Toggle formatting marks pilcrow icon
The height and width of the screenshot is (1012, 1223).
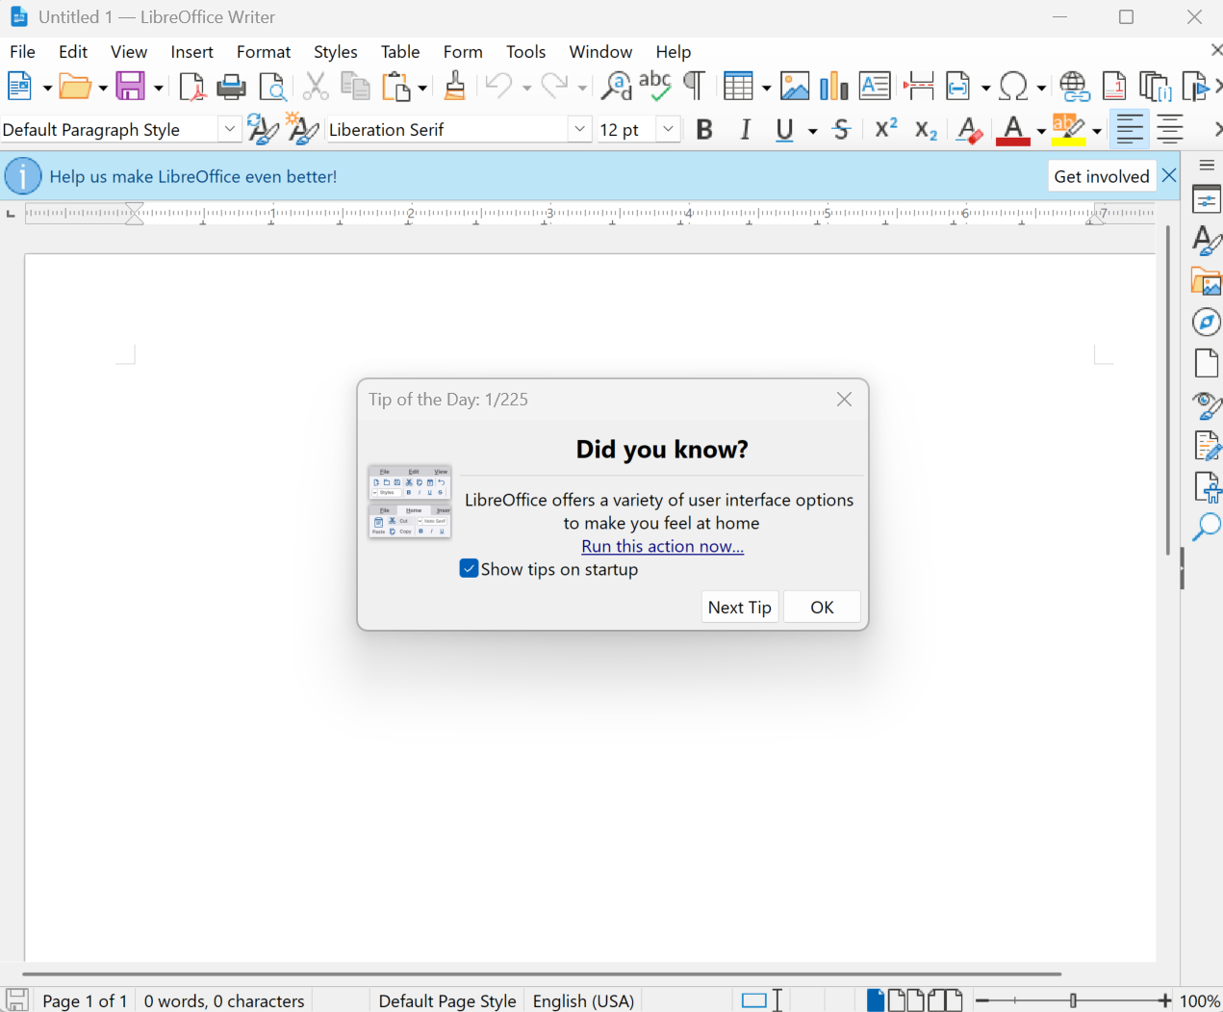pos(694,86)
